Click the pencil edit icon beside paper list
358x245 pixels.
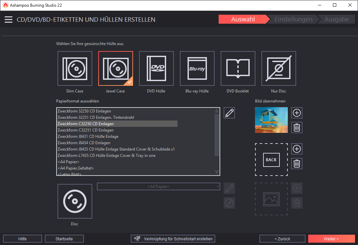[229, 113]
